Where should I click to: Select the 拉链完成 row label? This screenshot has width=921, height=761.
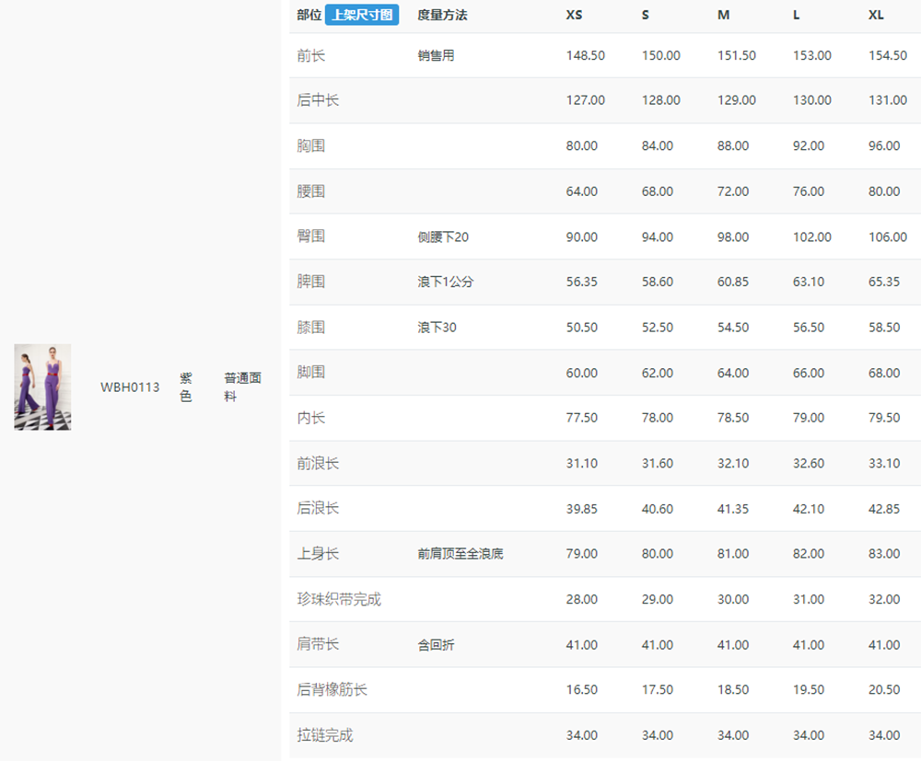click(x=325, y=735)
